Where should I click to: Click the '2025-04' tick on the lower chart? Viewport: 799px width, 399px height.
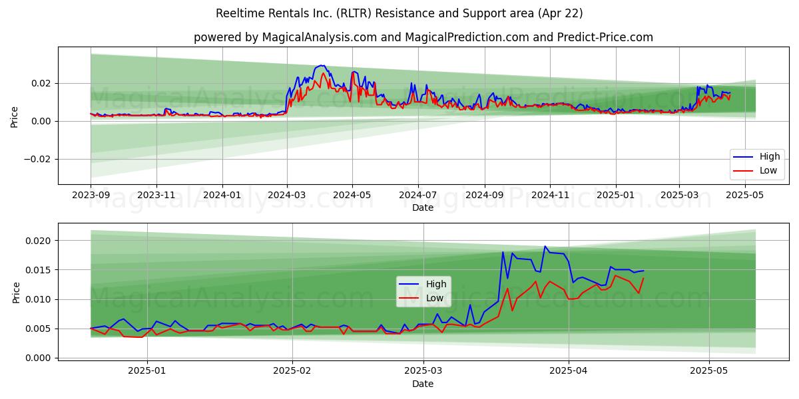[569, 370]
